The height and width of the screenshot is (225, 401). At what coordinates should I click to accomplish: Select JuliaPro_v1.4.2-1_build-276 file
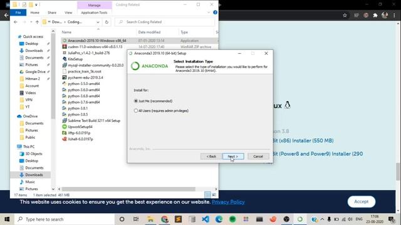88,52
